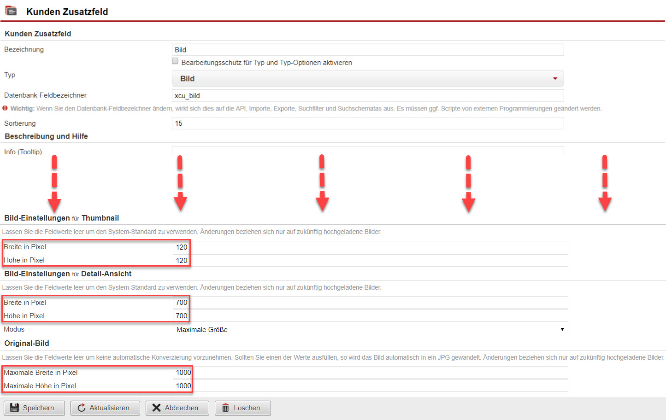
Task: Enable the Bearbeitungsschutz checkbox
Action: (x=175, y=61)
